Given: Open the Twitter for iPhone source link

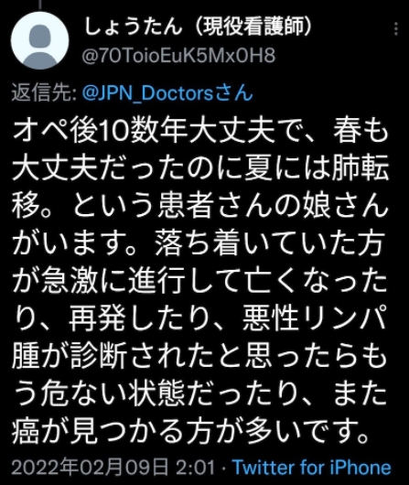Looking at the screenshot, I should coord(311,467).
